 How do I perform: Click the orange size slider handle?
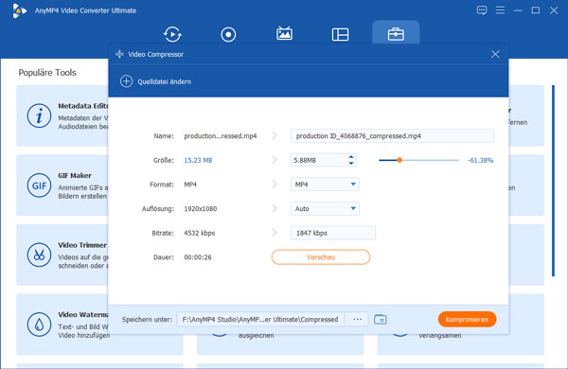(x=399, y=160)
